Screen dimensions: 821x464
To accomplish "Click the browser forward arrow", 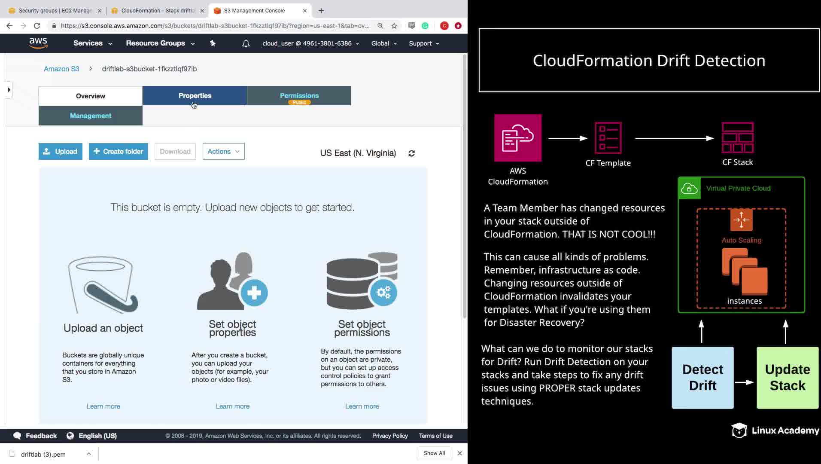I will tap(23, 26).
